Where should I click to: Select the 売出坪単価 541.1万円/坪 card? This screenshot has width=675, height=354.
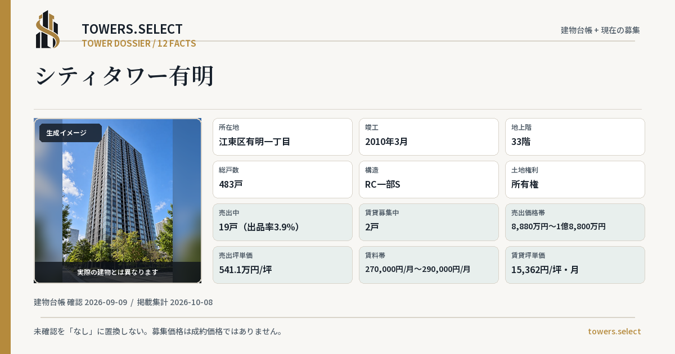(x=282, y=265)
